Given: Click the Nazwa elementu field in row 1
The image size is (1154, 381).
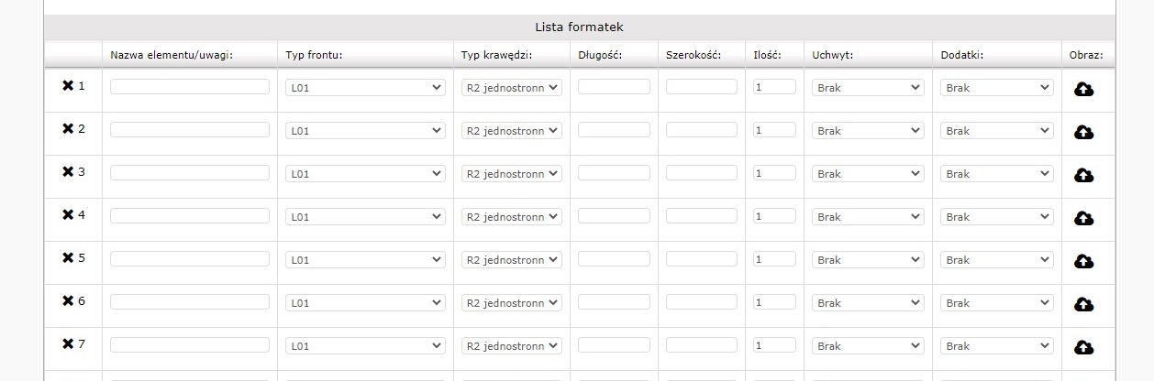Looking at the screenshot, I should [x=190, y=87].
